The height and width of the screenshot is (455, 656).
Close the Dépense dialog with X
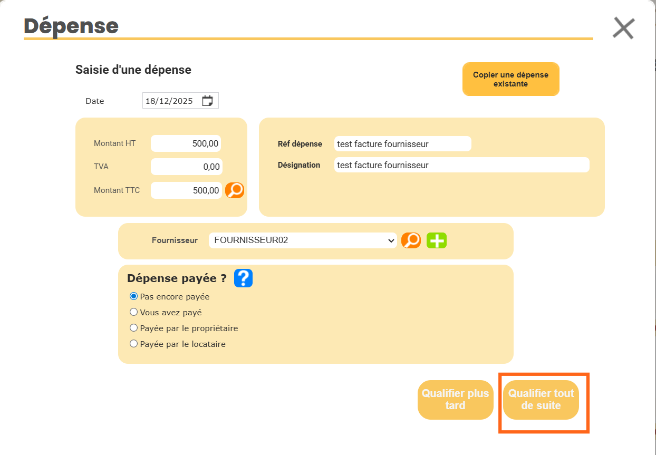623,28
